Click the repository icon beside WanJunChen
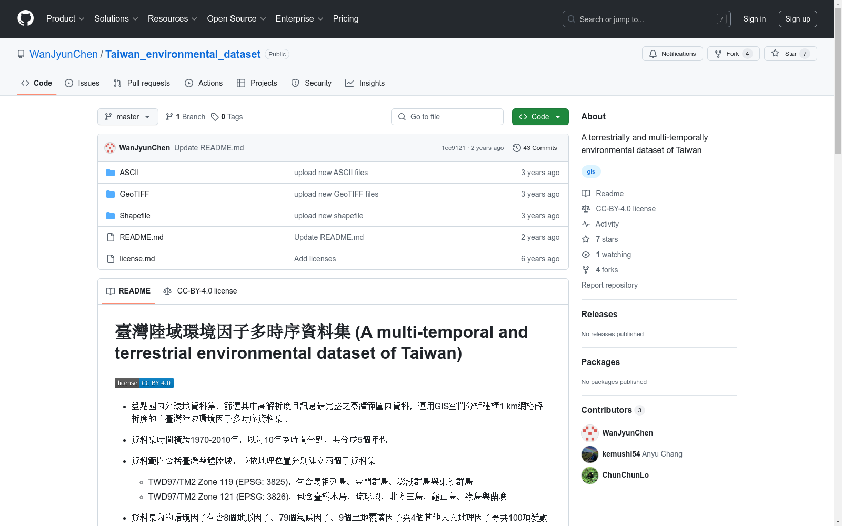The image size is (842, 526). click(21, 54)
